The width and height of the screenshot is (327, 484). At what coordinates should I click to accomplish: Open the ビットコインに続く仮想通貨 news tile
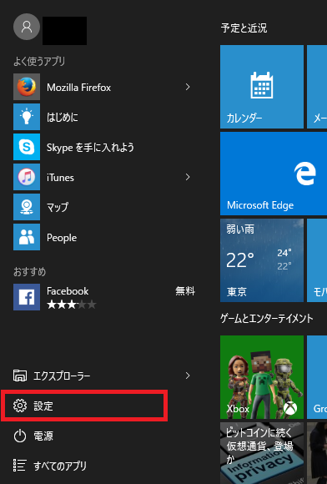pos(262,453)
